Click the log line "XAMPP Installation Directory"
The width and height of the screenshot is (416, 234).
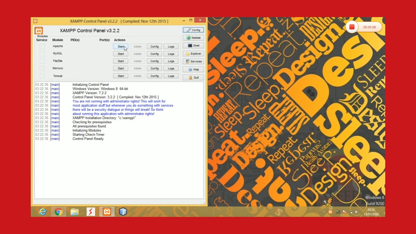tap(104, 118)
